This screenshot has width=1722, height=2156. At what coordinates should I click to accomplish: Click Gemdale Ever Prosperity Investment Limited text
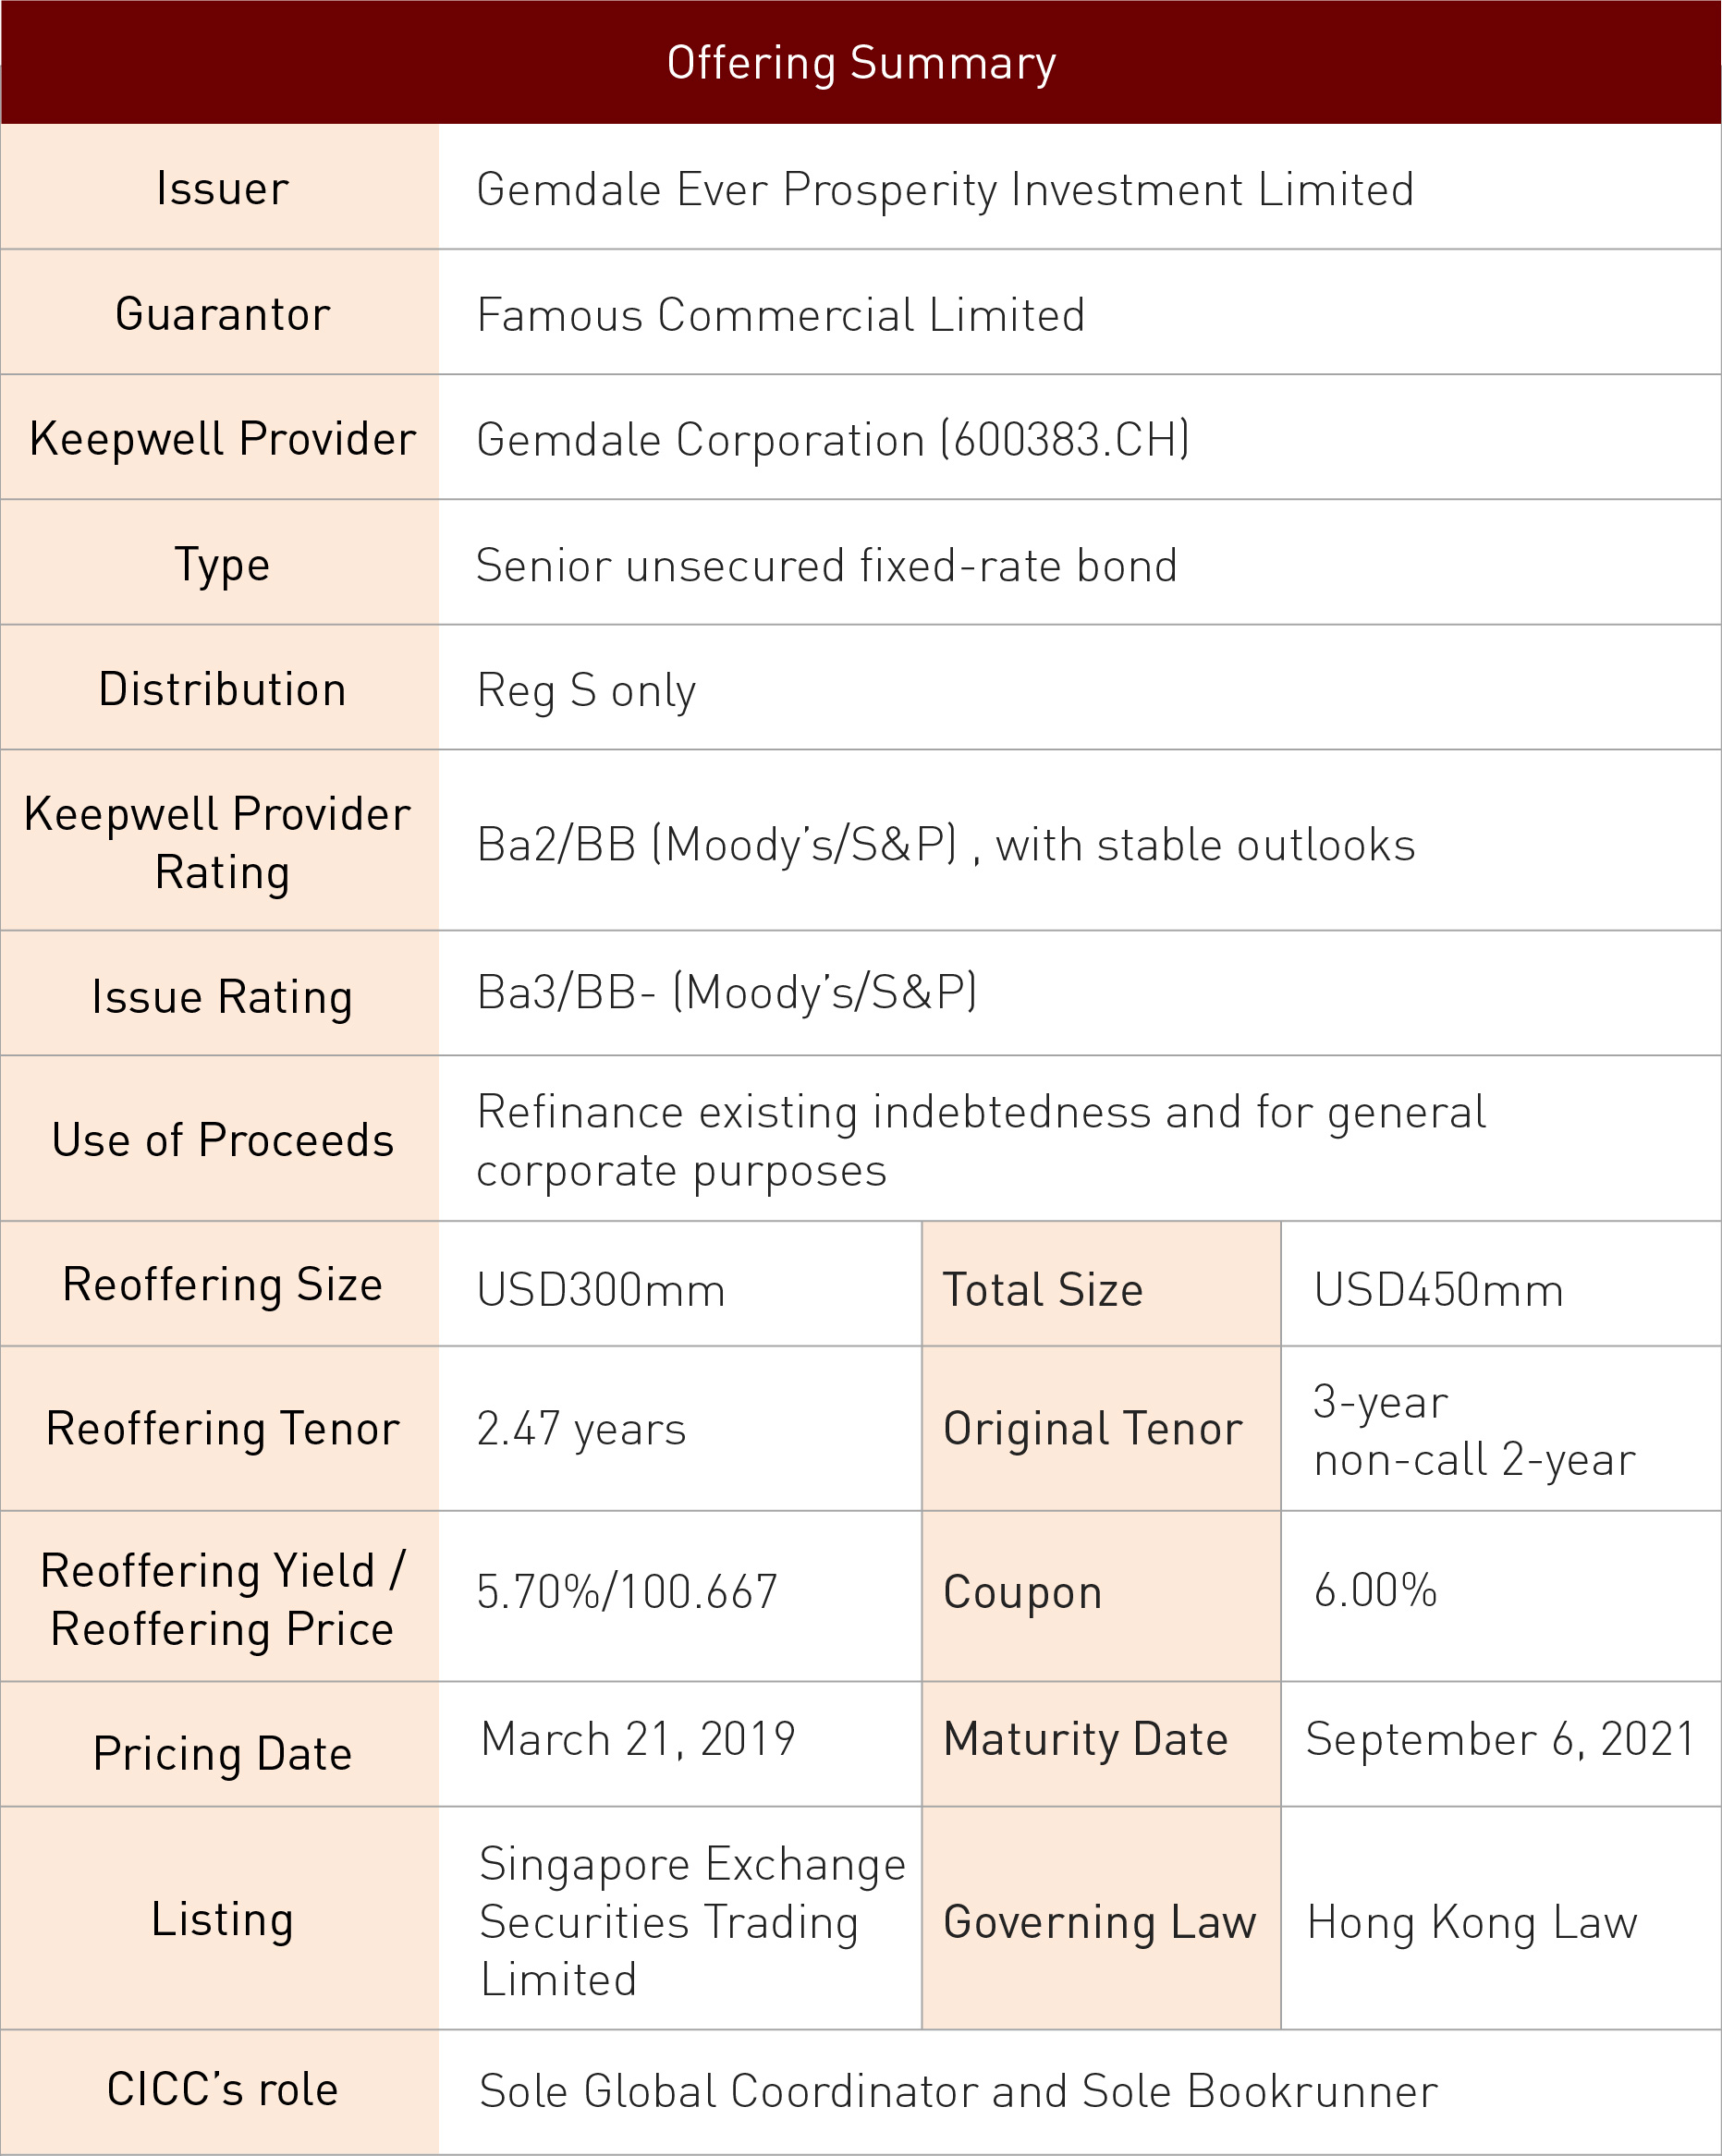coord(945,190)
